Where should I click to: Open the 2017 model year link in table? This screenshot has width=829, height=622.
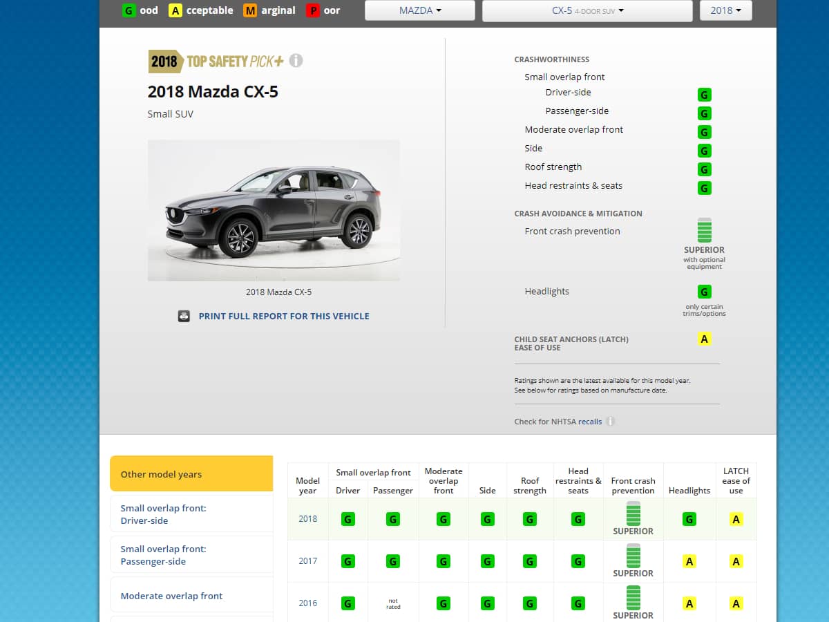pyautogui.click(x=307, y=561)
